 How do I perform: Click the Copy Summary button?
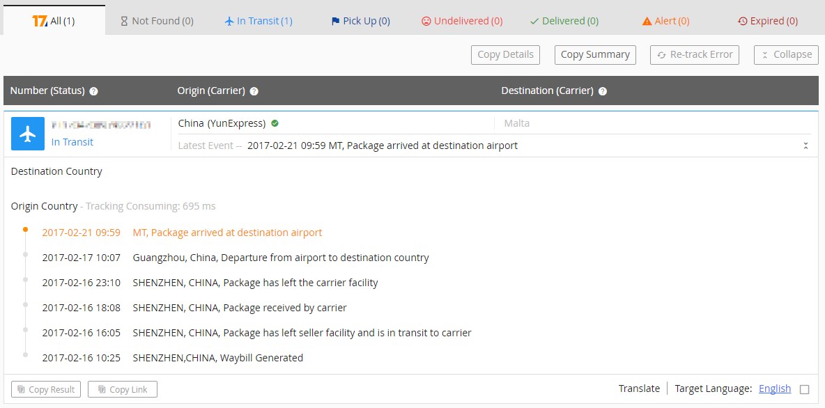595,54
